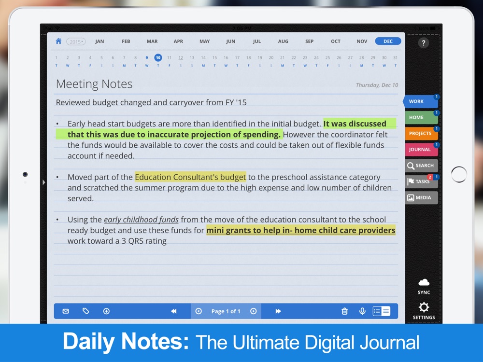The height and width of the screenshot is (362, 483).
Task: Select the AUG month
Action: tap(283, 41)
